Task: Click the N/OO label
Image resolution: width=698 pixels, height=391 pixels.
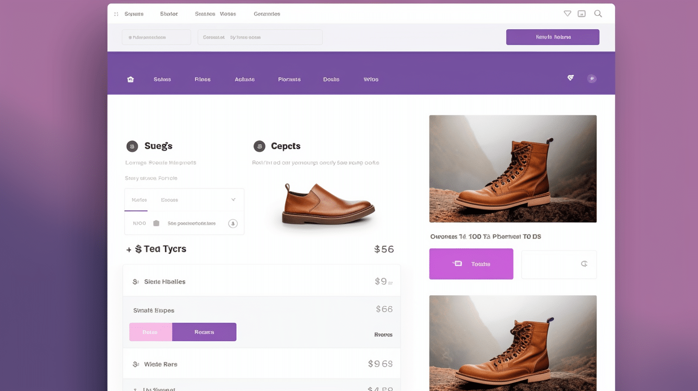Action: 140,223
